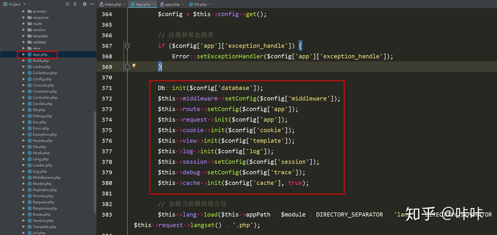Click 'setExceptionHandler' in line 368

coord(230,56)
